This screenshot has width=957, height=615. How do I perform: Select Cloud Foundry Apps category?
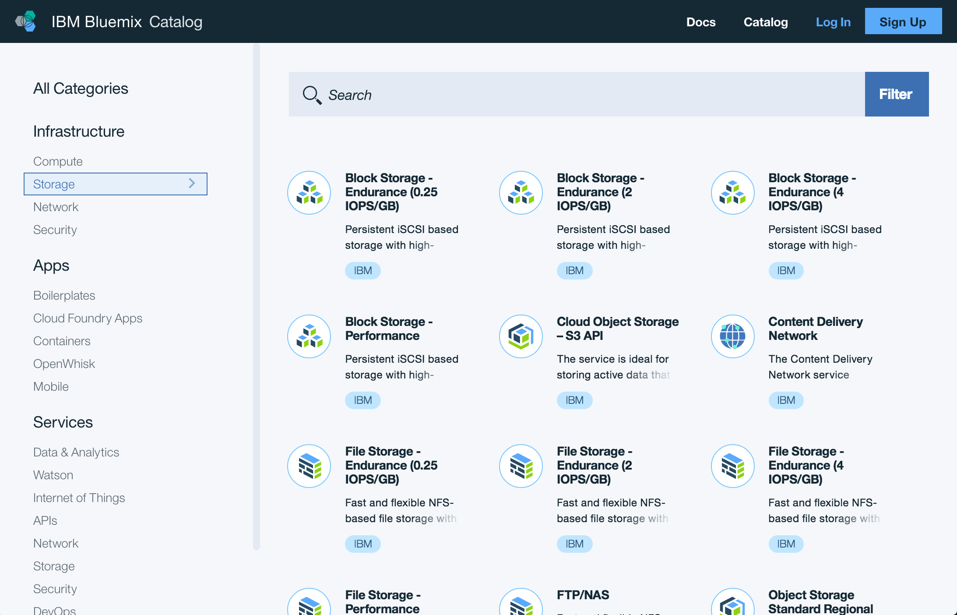click(x=88, y=318)
